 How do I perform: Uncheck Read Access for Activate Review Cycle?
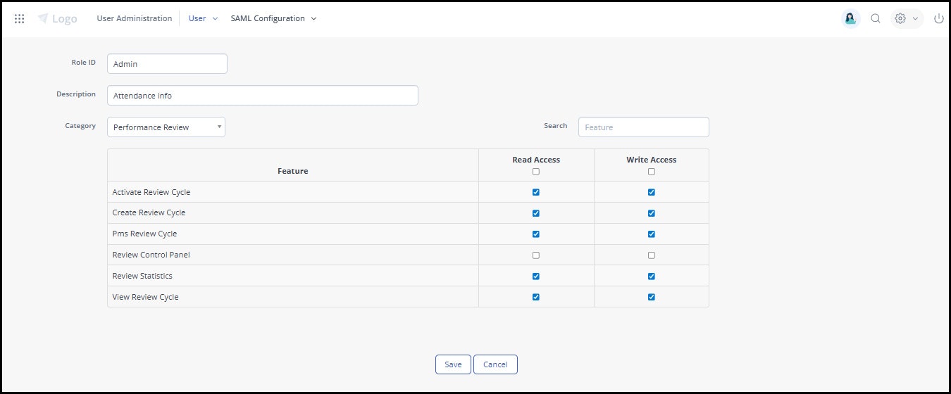click(536, 192)
